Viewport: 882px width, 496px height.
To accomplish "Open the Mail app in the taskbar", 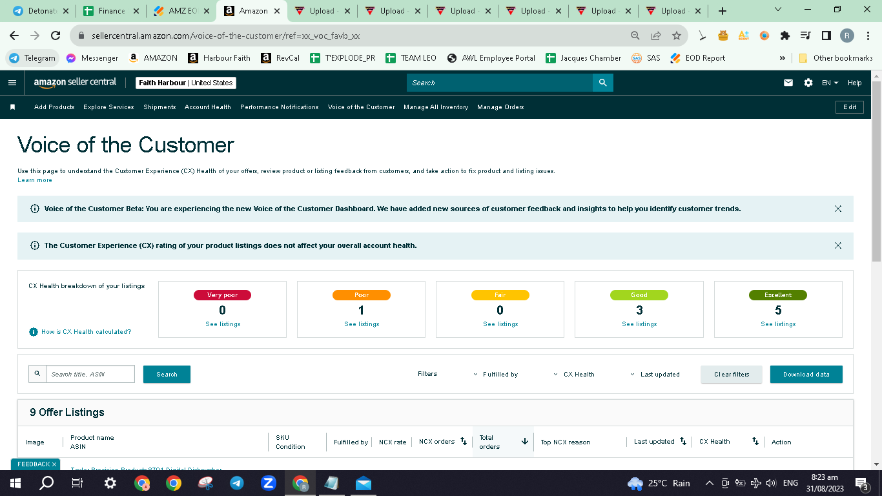I will point(364,483).
